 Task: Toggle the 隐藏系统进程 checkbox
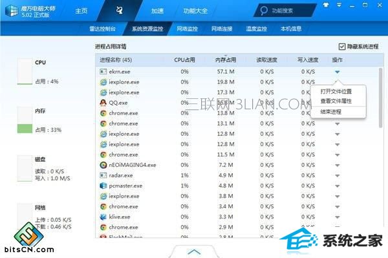(x=341, y=47)
